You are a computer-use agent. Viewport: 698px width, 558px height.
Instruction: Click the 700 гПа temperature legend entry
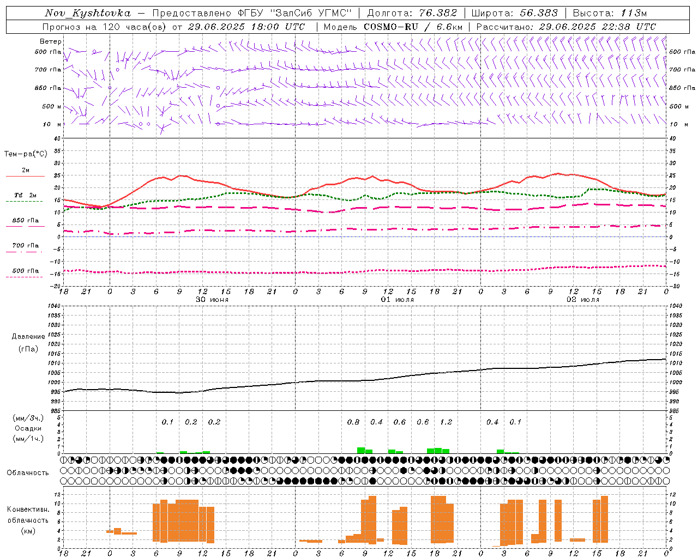[x=26, y=246]
